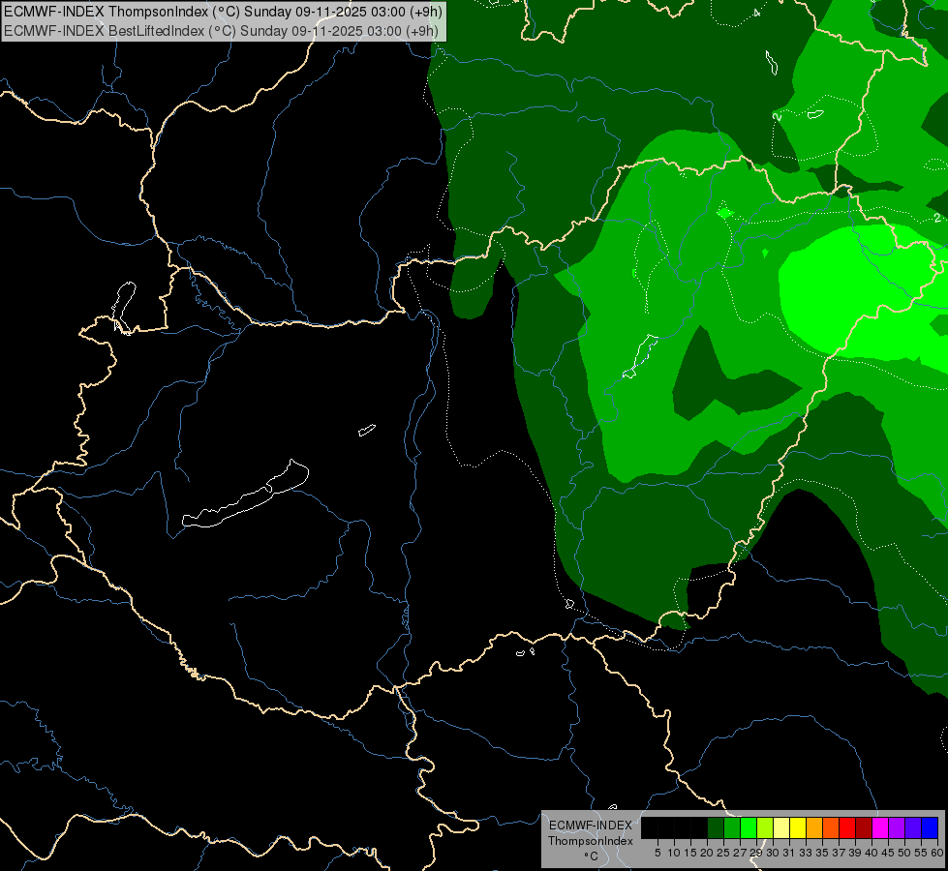The height and width of the screenshot is (871, 948).
Task: Click the BestLiftedIndex title line in header
Action: (x=222, y=30)
